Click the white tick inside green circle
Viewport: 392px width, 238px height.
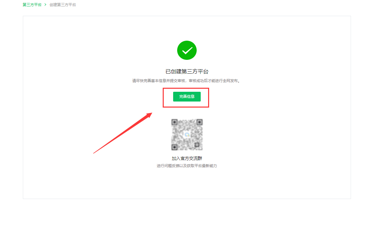[x=187, y=51]
